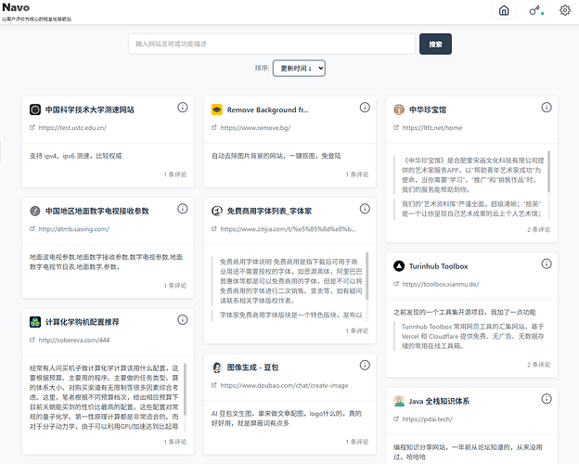Click the 搜索 search button
Screen dimensions: 579x464
pyautogui.click(x=435, y=45)
